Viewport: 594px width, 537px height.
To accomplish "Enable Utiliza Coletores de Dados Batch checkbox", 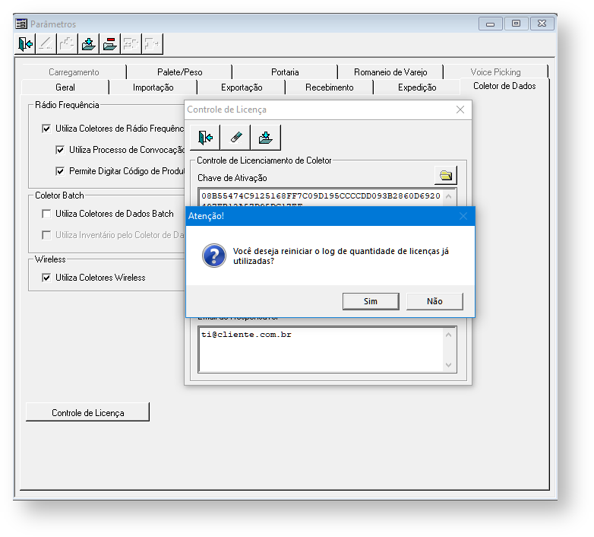I will pyautogui.click(x=46, y=214).
